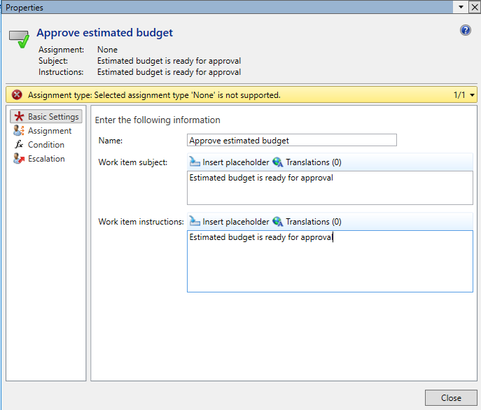The width and height of the screenshot is (481, 410).
Task: Click the blue help question mark icon
Action: (465, 30)
